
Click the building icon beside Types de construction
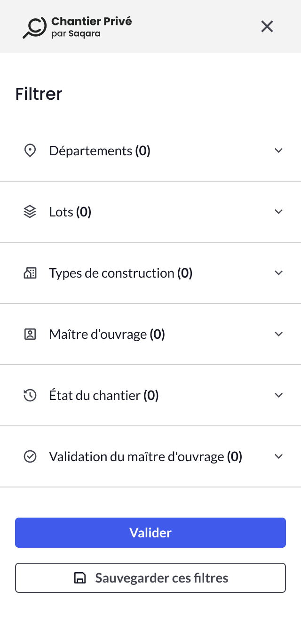click(30, 273)
